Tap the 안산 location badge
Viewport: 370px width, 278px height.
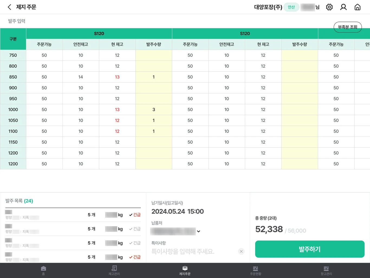[291, 7]
